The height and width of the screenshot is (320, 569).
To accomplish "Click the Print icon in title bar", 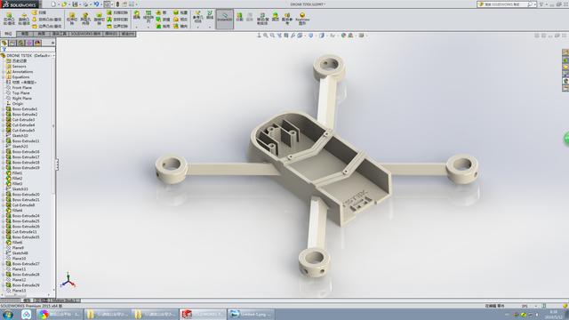I will (x=85, y=4).
